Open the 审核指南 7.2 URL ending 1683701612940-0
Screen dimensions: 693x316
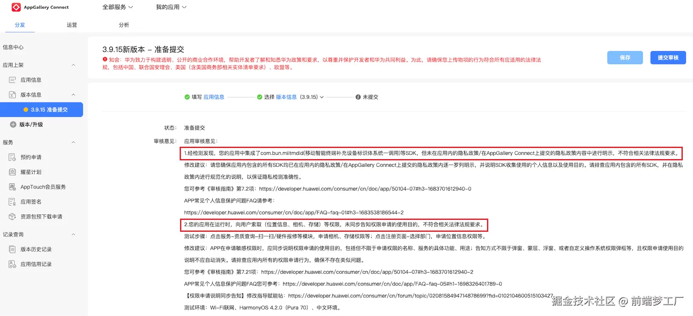point(365,189)
